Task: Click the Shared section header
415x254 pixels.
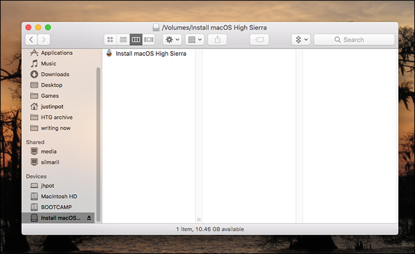Action: (35, 142)
